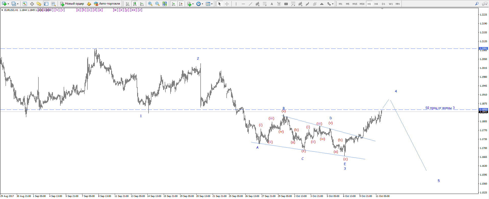Select the text 'A' drawing tool
This screenshot has height=199, width=489.
(x=272, y=4)
